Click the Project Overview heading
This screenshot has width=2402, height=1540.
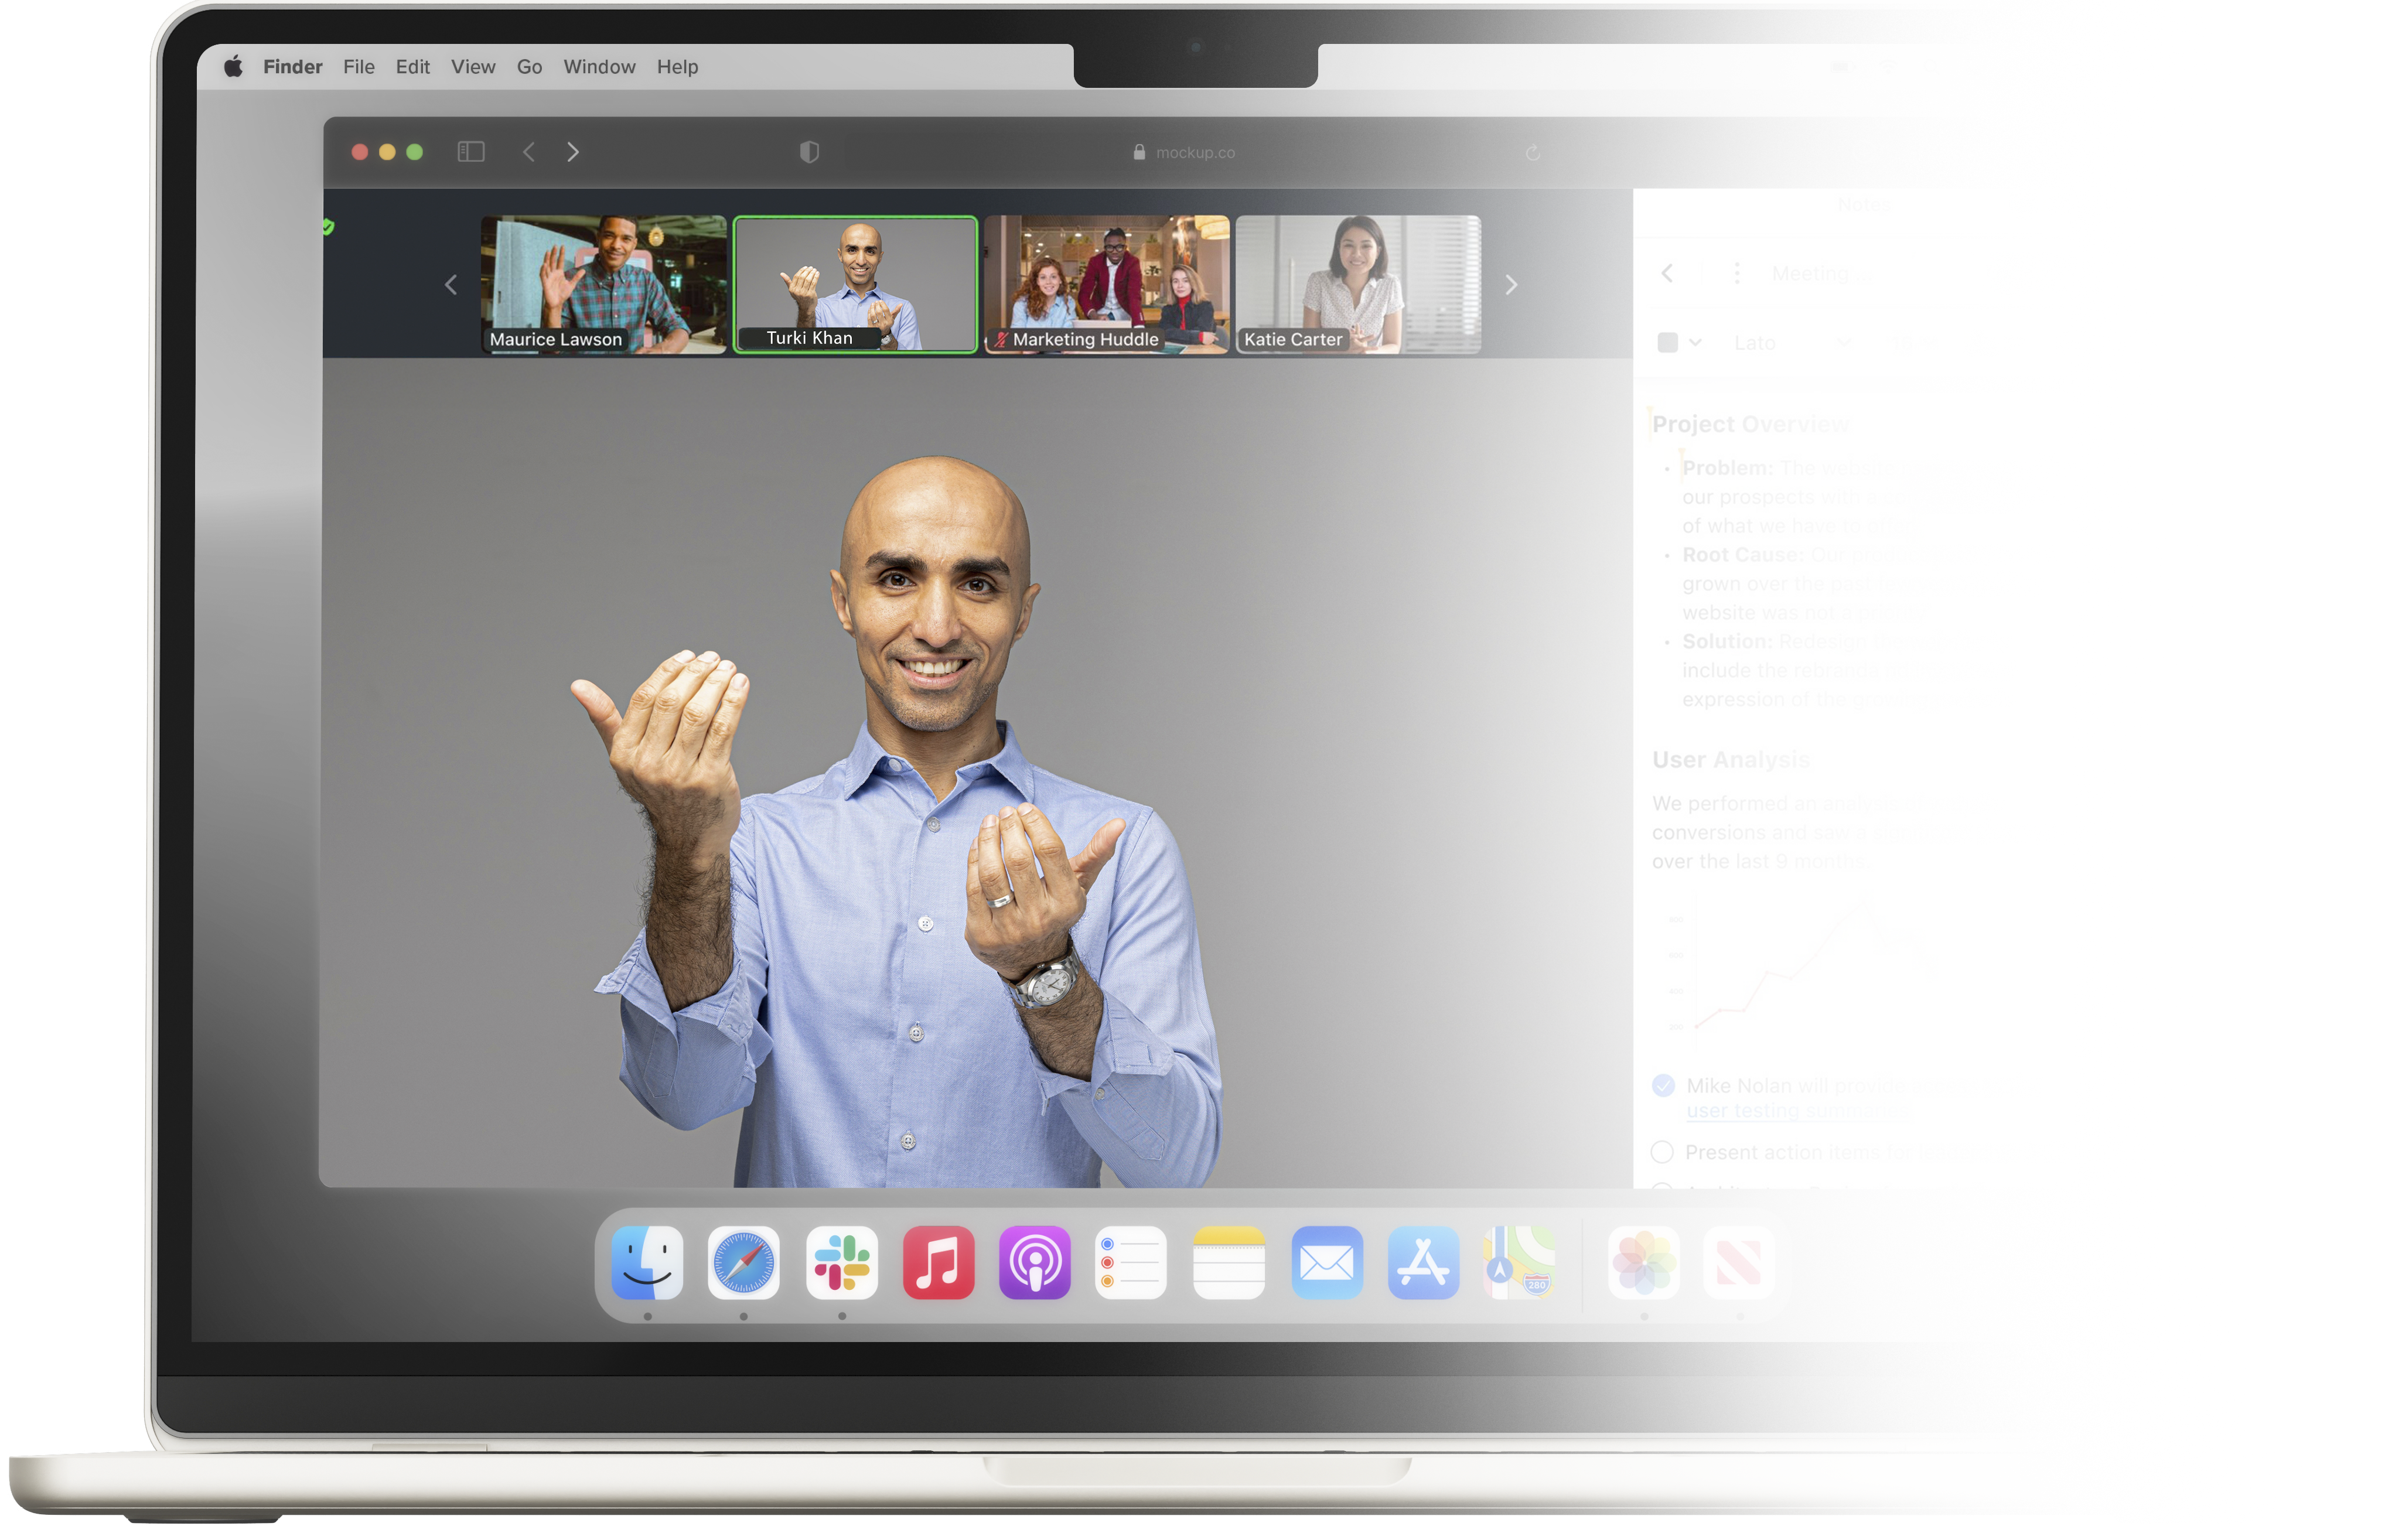click(x=1750, y=424)
